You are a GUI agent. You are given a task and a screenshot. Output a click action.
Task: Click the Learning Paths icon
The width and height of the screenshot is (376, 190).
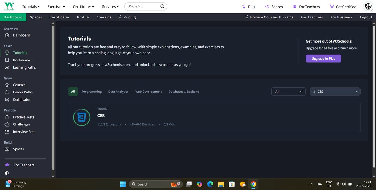[7, 67]
